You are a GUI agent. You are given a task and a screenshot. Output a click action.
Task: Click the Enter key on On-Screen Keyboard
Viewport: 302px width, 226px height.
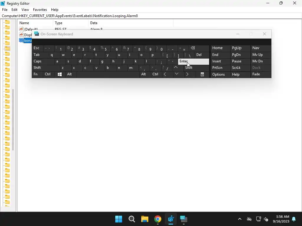[193, 61]
